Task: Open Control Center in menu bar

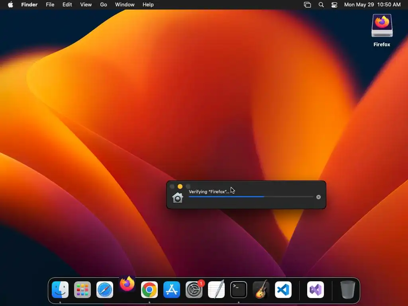Action: pyautogui.click(x=334, y=5)
